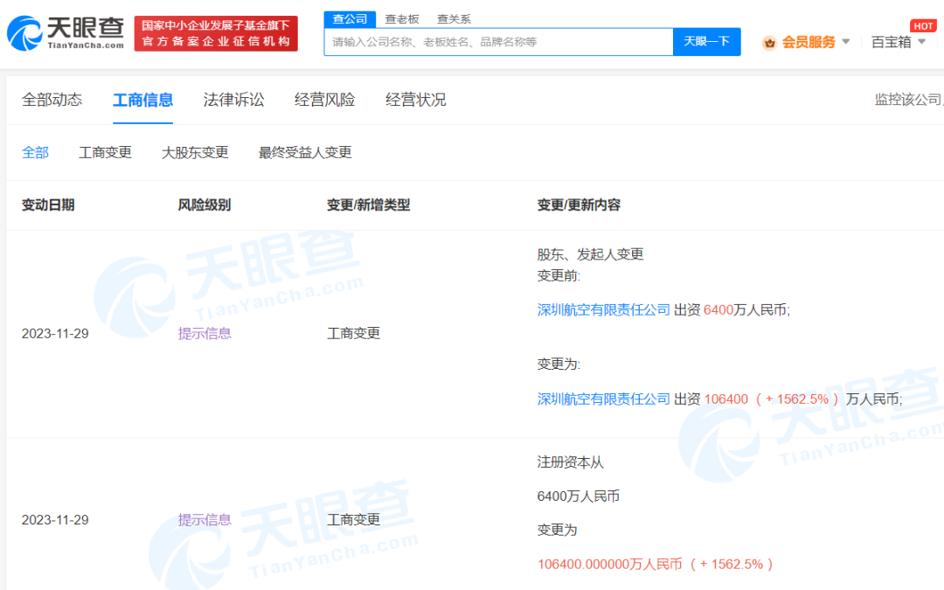
Task: Click 工商变更 type in shareholder change row
Action: pyautogui.click(x=353, y=334)
